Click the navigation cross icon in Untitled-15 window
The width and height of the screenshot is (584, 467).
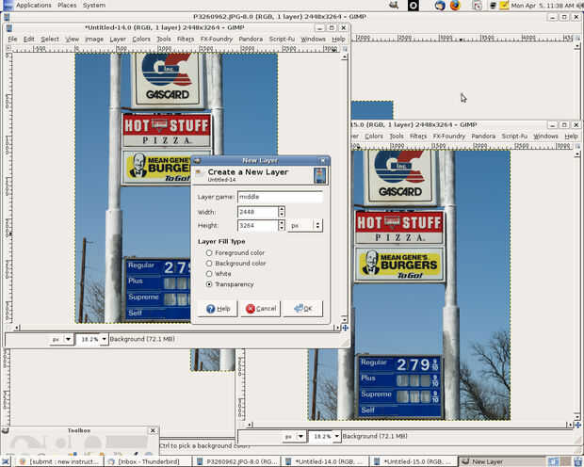point(577,425)
